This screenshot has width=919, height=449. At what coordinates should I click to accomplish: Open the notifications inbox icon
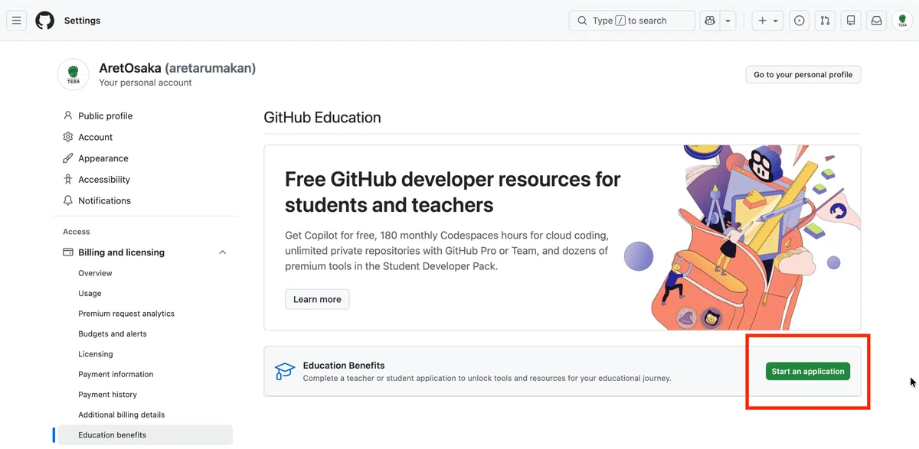[876, 21]
